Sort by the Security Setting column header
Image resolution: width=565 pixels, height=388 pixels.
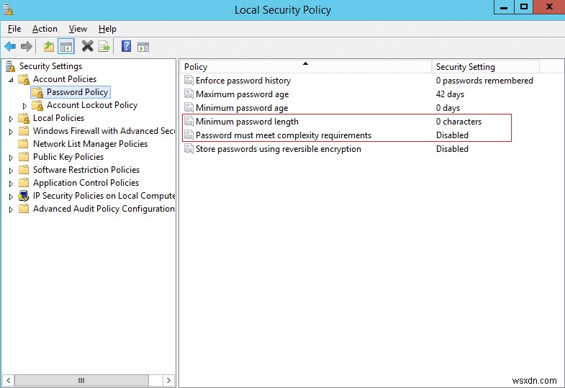coord(486,67)
